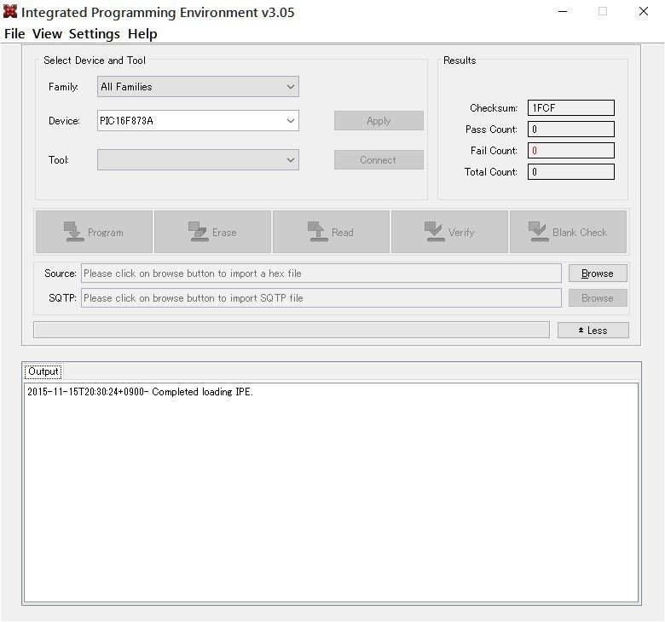The height and width of the screenshot is (622, 665).
Task: Click the Results group label
Action: click(460, 60)
